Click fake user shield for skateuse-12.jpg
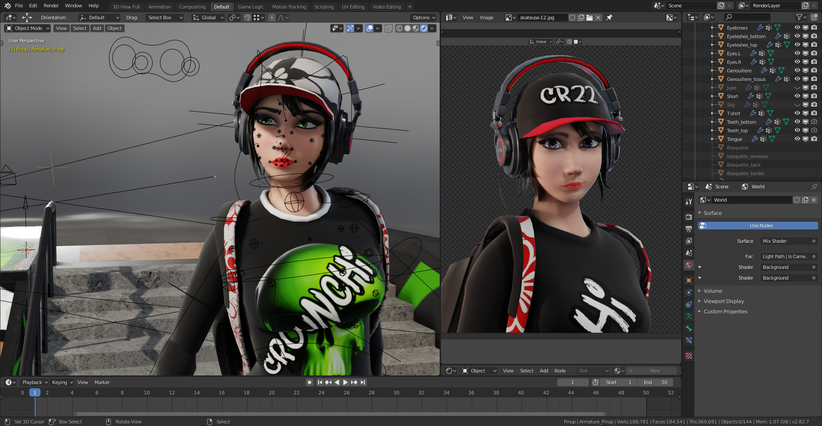Viewport: 822px width, 426px height. click(572, 18)
